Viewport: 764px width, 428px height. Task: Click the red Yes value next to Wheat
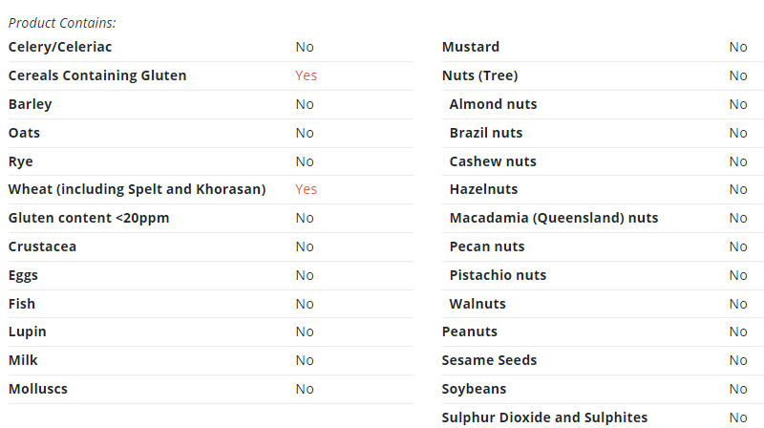[306, 189]
